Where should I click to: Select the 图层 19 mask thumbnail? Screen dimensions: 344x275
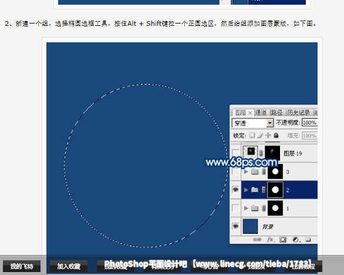272,153
